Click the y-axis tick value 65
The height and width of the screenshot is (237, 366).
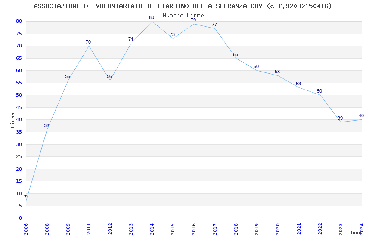tap(19, 58)
